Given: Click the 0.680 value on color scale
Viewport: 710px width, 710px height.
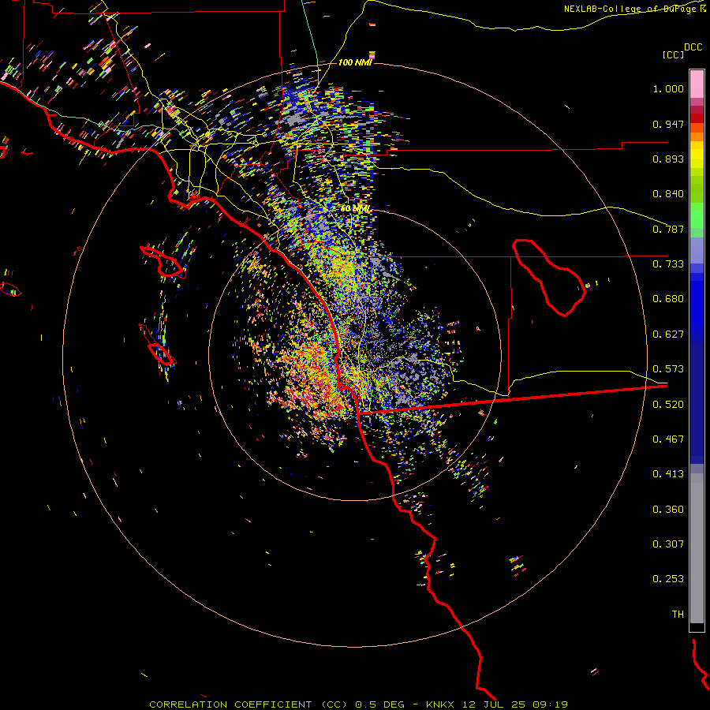Looking at the screenshot, I should pyautogui.click(x=668, y=299).
